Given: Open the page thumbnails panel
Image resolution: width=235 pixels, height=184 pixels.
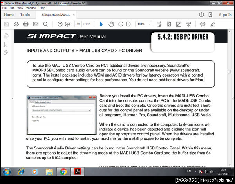Looking at the screenshot, I should pyautogui.click(x=6, y=36).
